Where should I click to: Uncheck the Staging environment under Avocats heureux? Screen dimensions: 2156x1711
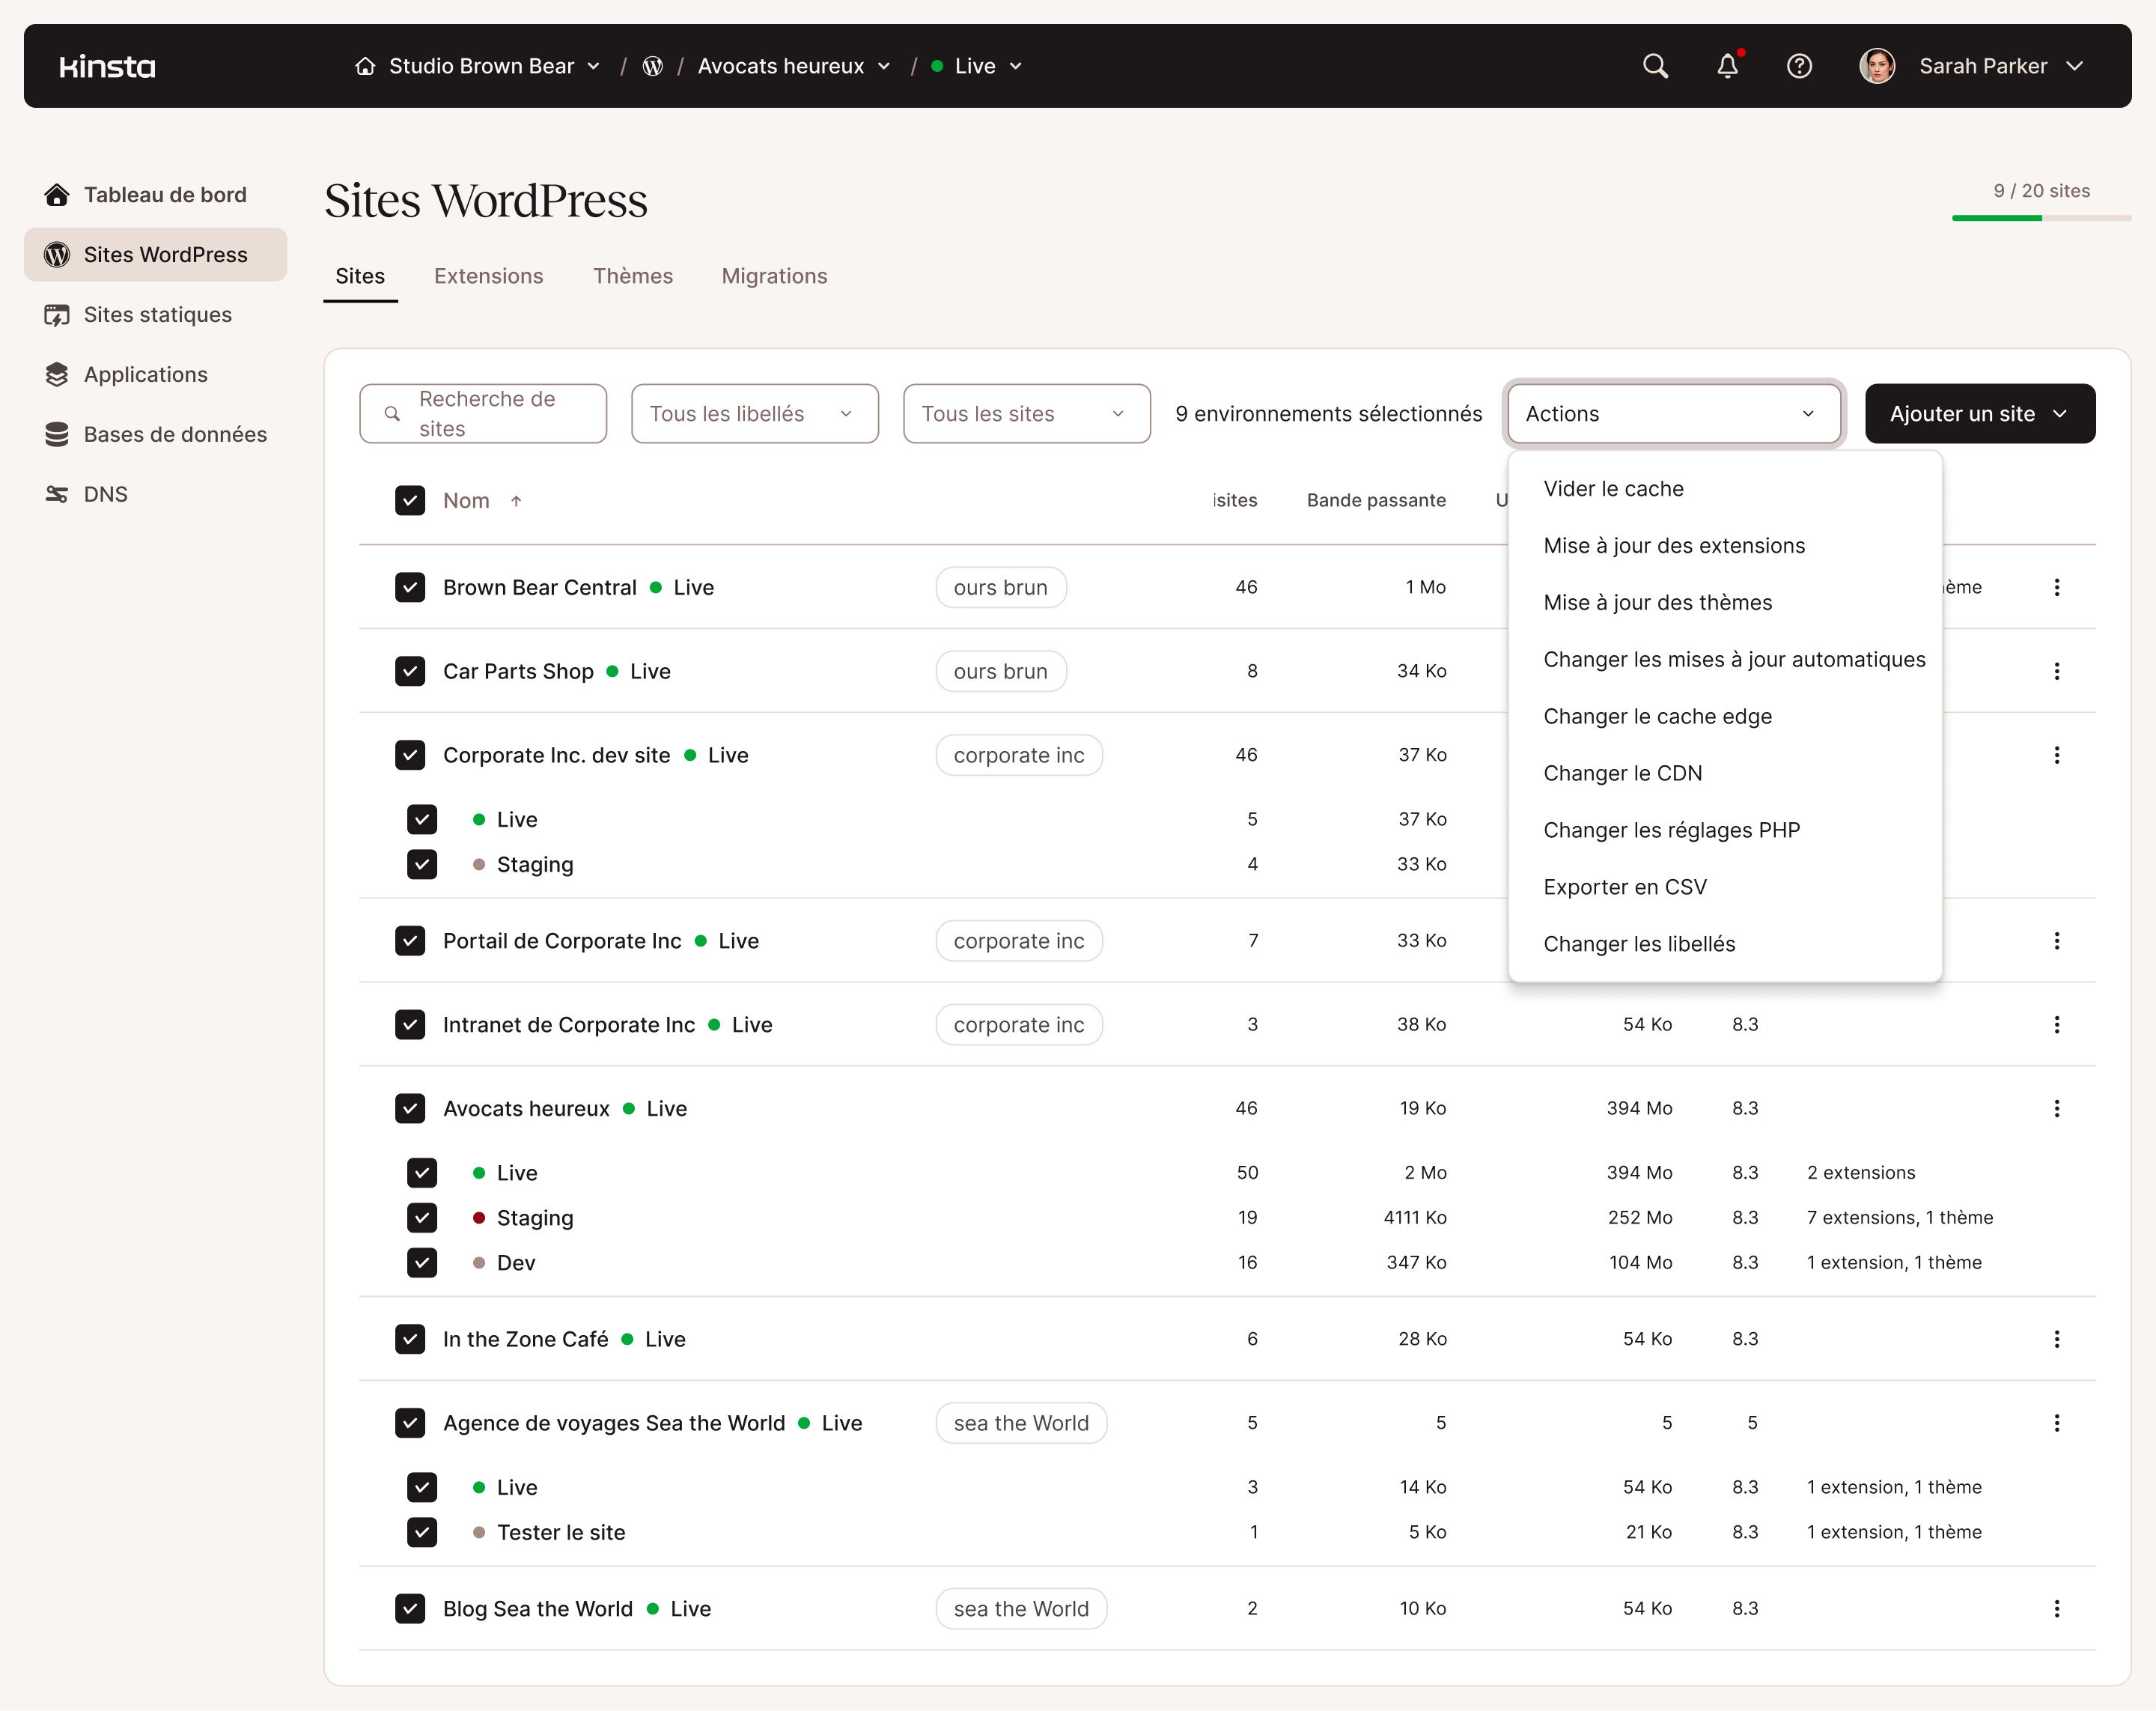[422, 1217]
